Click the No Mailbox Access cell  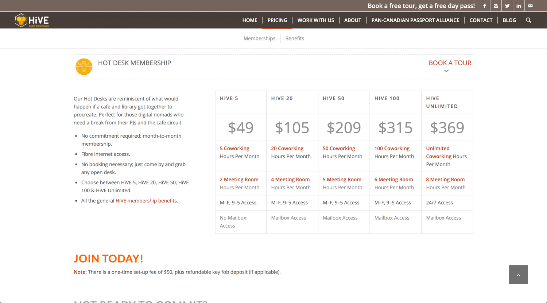point(241,222)
